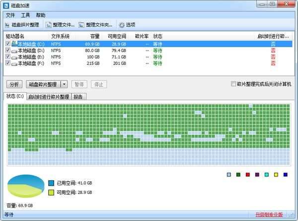The height and width of the screenshot is (221, 298).
Task: Click the main 磁盘碎片整理 button
Action: [43, 84]
